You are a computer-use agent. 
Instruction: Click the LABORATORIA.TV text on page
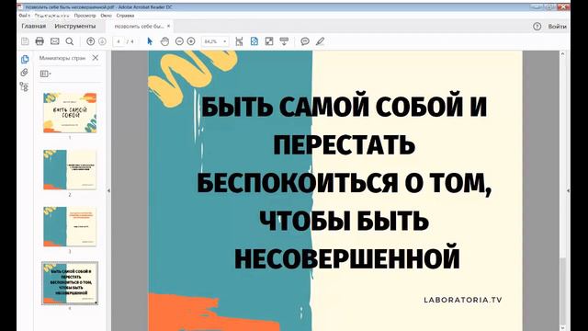coord(463,300)
